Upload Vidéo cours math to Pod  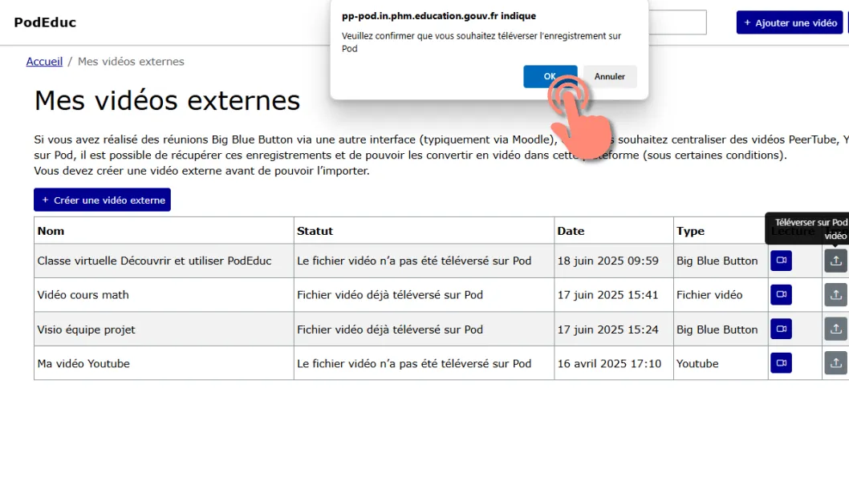835,295
